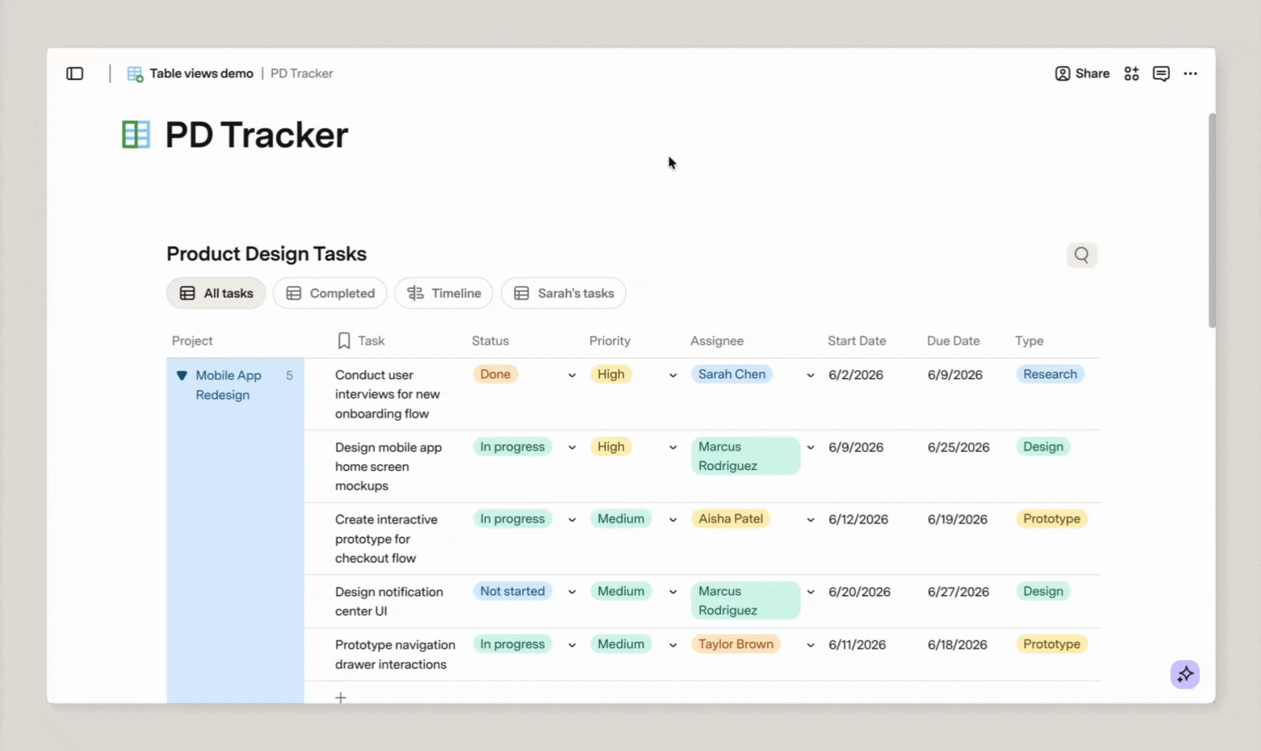The image size is (1261, 751).
Task: Toggle the sidebar panel icon
Action: 75,74
